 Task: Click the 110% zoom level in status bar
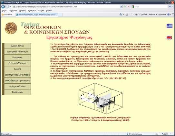point(165,134)
